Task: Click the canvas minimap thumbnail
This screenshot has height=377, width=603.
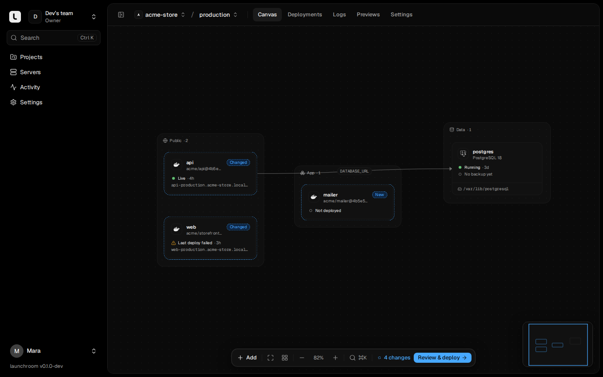Action: (558, 344)
